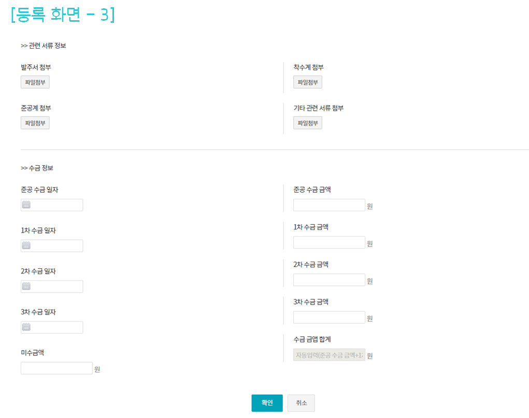Click 파일첨부 button under 착수계 첨부

point(307,82)
